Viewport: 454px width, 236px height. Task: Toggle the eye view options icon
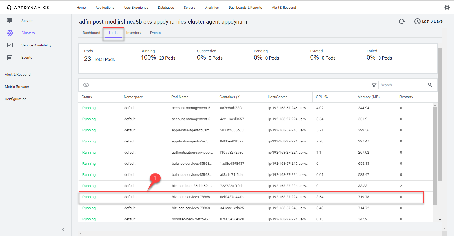[86, 85]
